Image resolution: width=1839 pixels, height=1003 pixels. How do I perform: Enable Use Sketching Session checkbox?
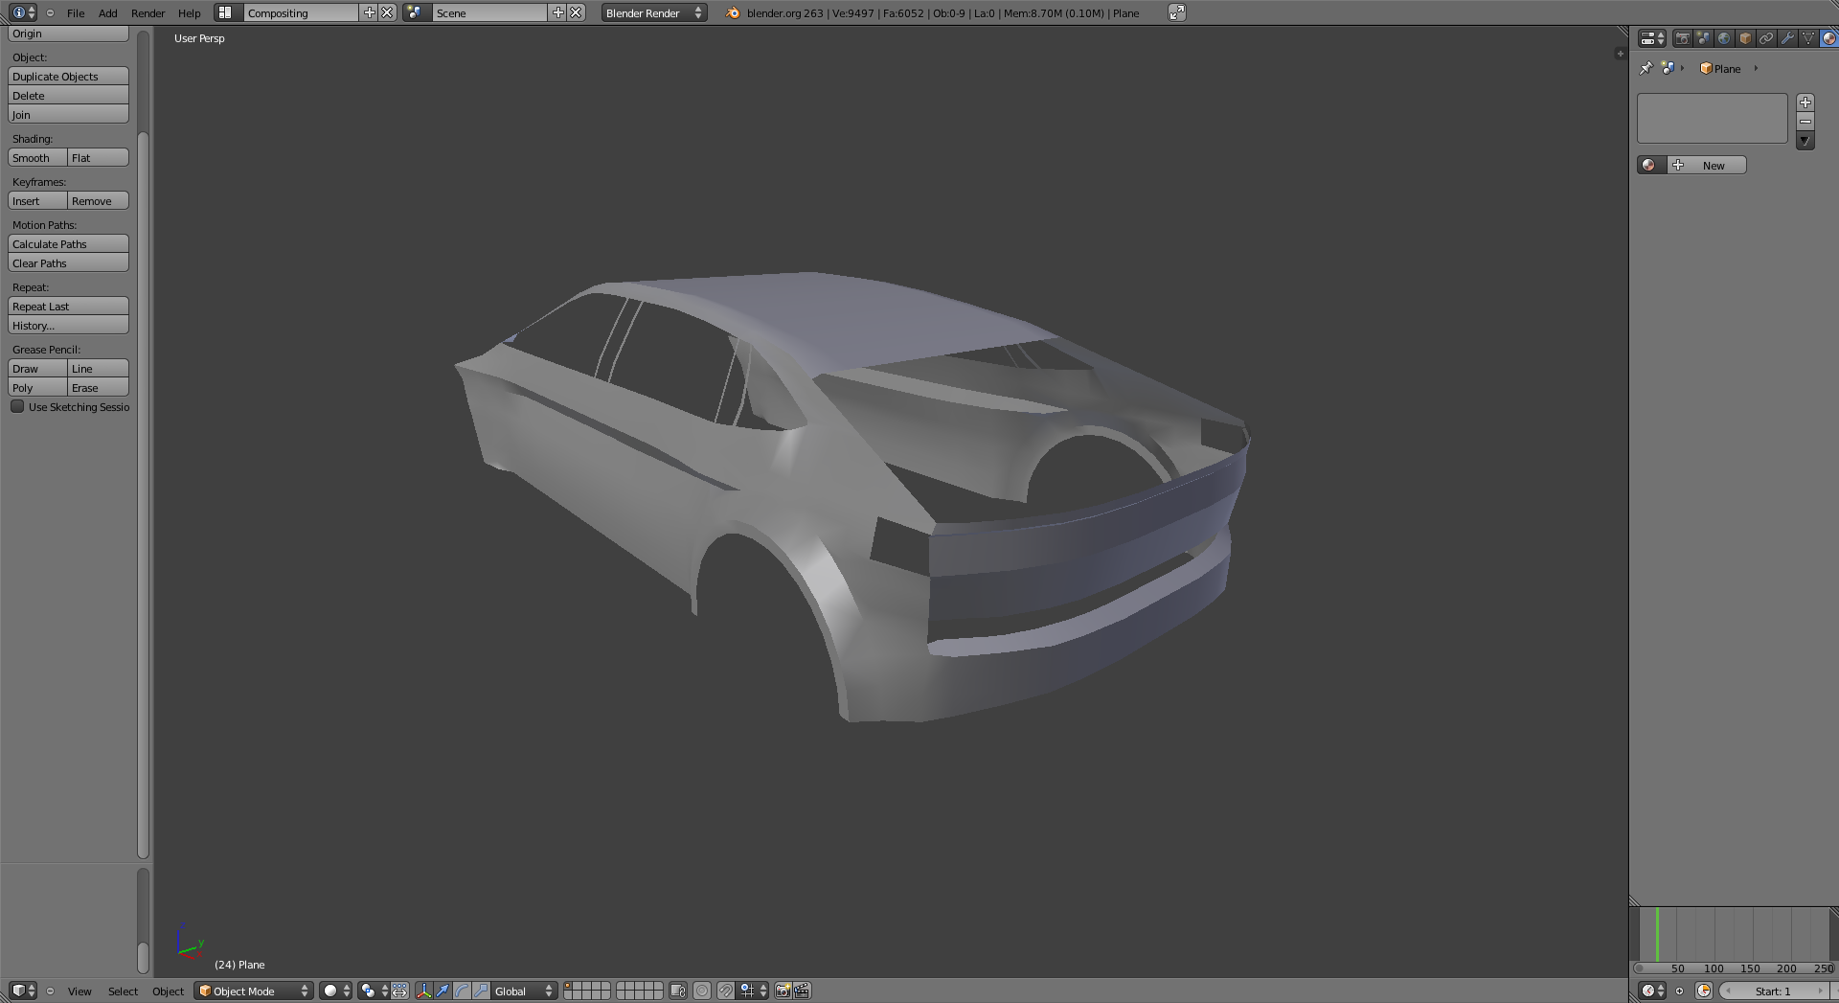point(17,407)
